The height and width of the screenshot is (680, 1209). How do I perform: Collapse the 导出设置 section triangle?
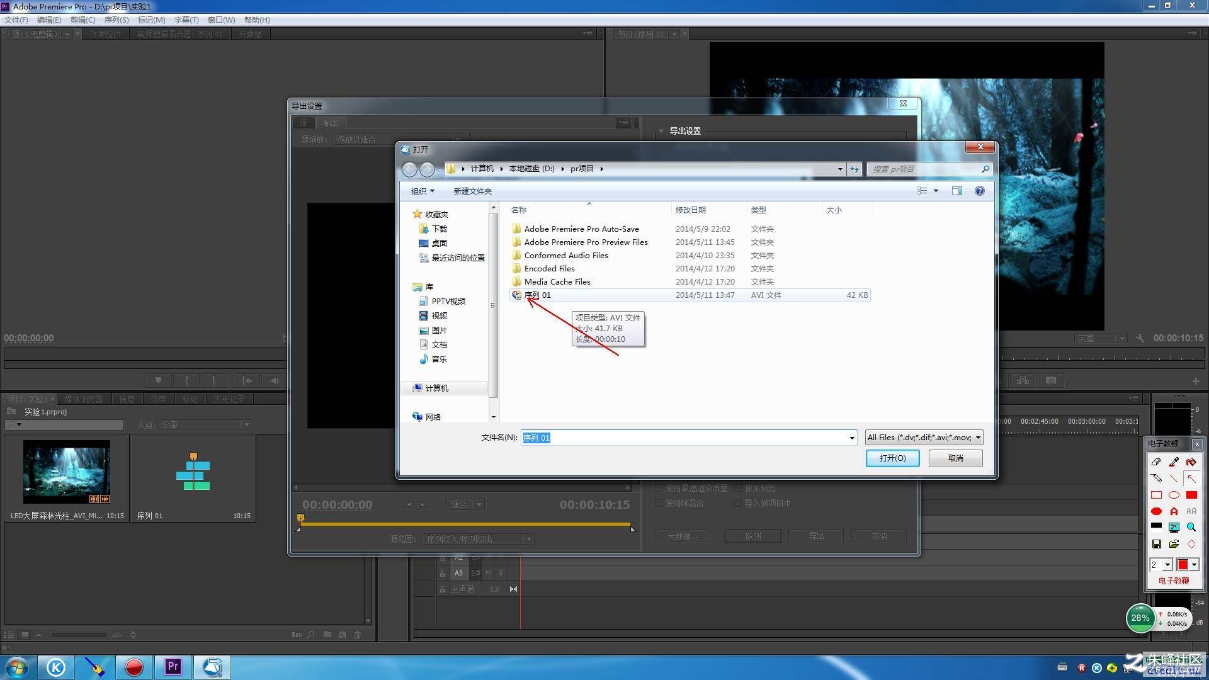coord(661,131)
